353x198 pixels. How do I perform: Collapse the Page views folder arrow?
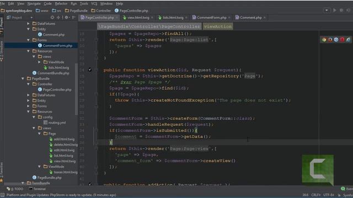pos(39,134)
